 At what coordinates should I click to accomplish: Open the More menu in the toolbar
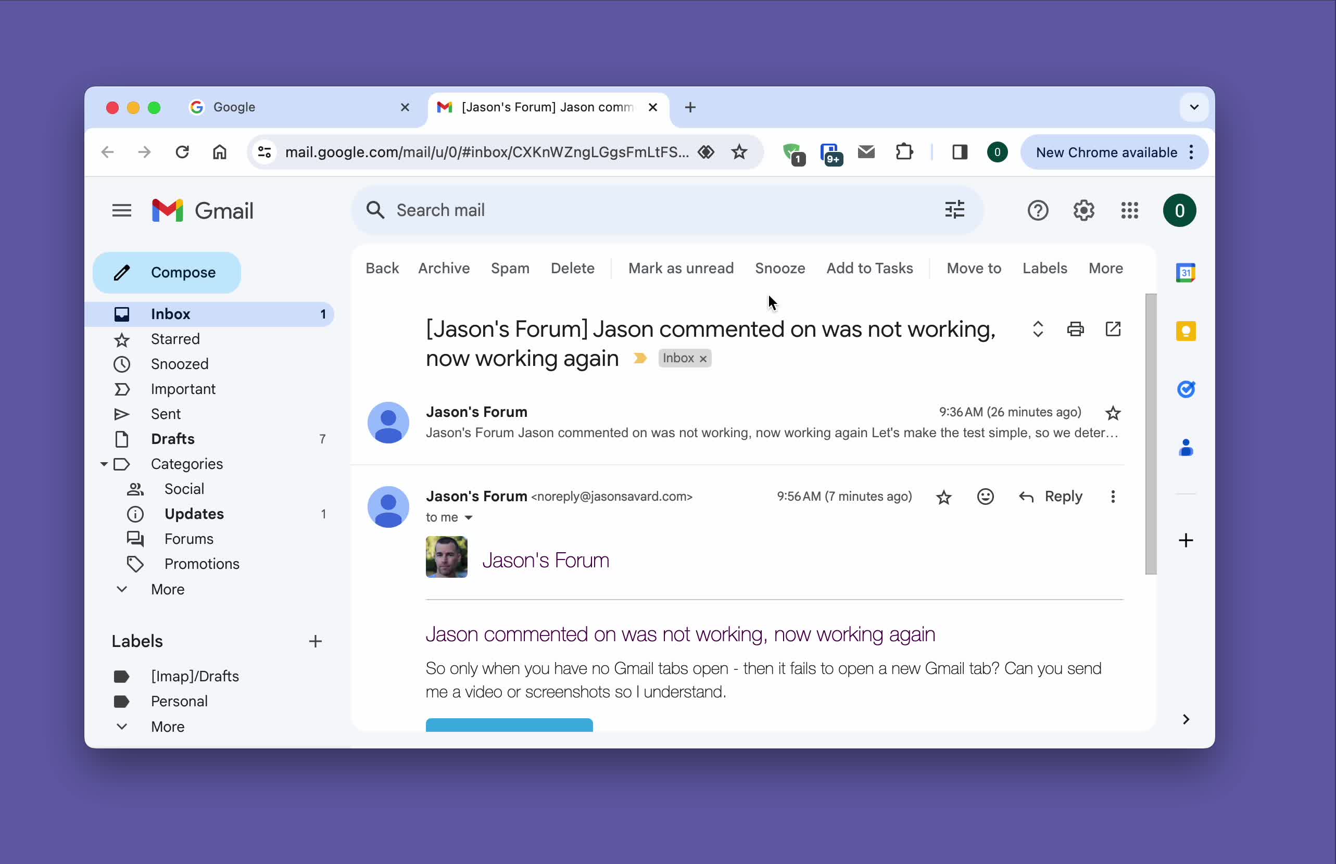tap(1105, 268)
